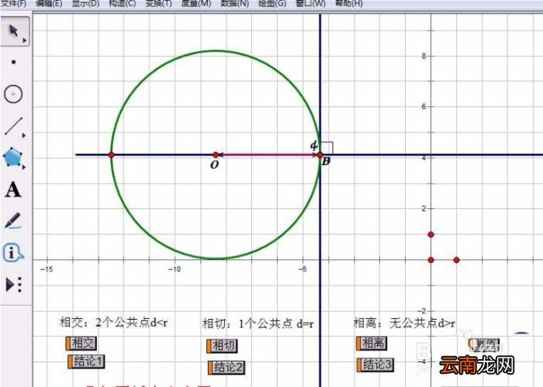Select the red point above the origin on the y-axis
This screenshot has height=387, width=543.
coord(431,235)
